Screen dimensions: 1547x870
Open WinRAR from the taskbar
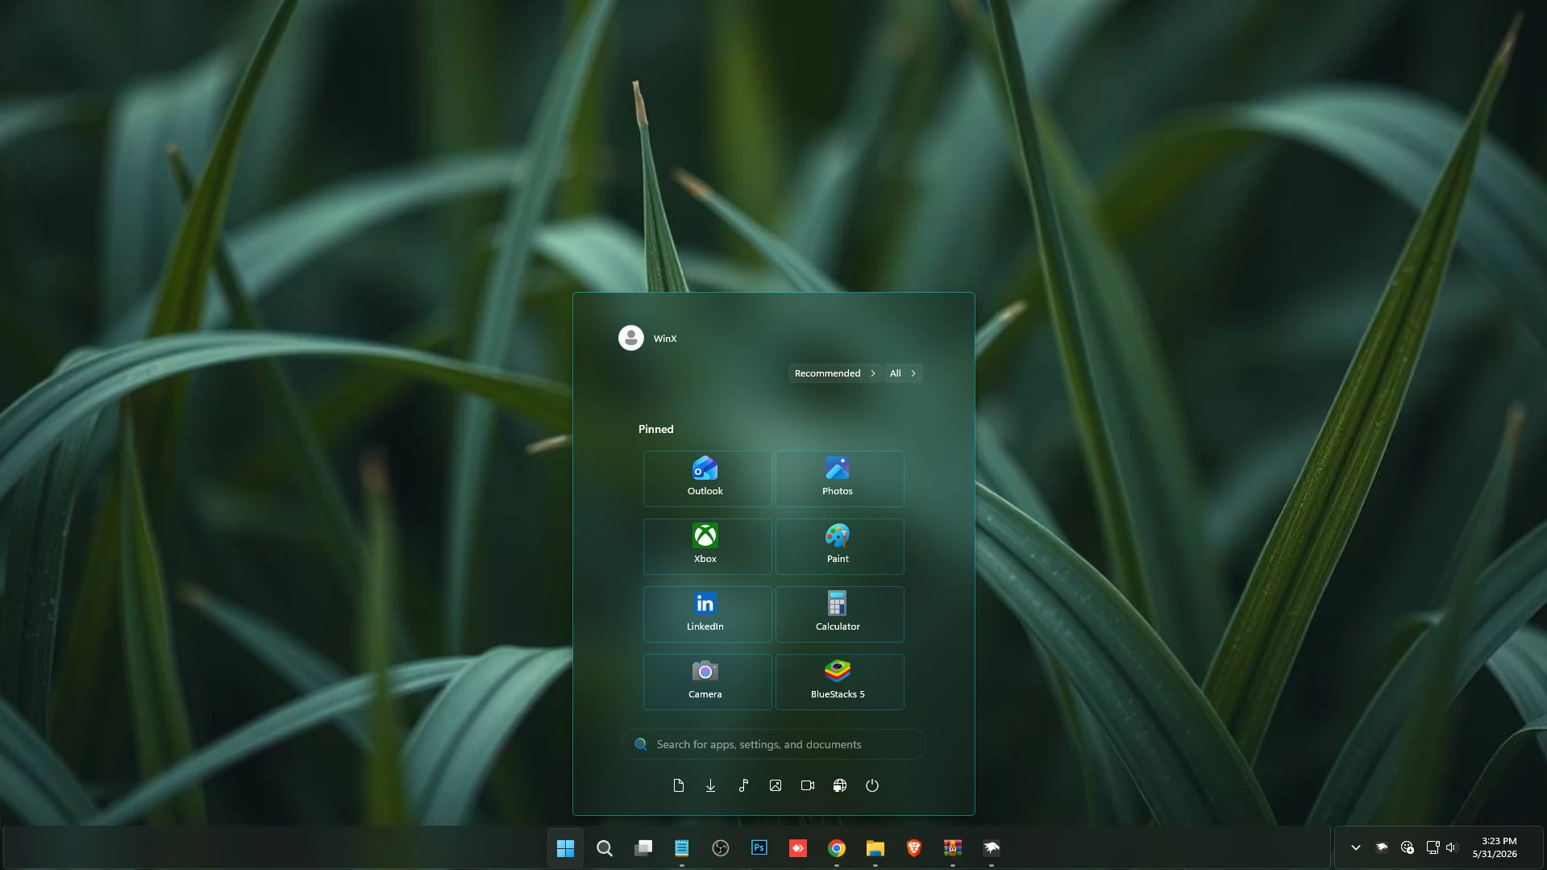coord(953,848)
